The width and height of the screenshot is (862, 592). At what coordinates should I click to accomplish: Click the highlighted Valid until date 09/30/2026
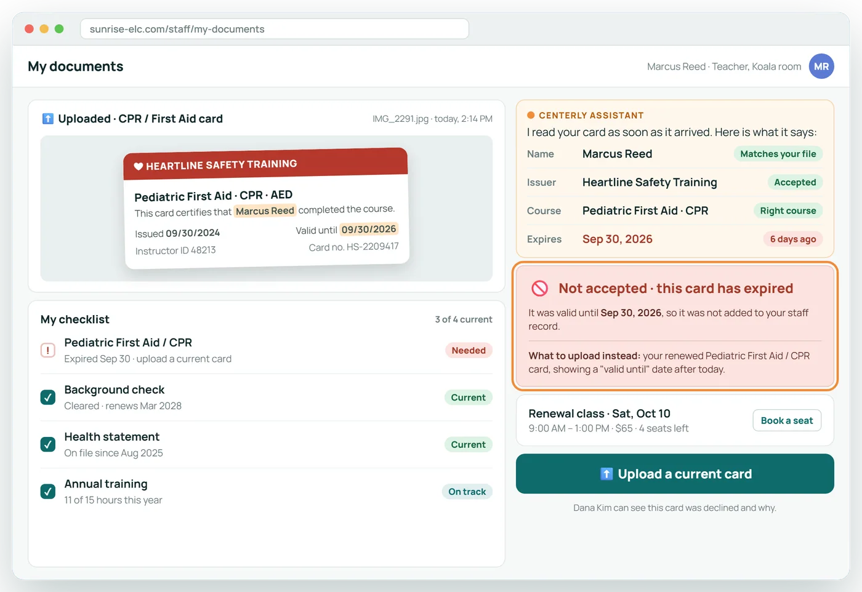(x=369, y=229)
